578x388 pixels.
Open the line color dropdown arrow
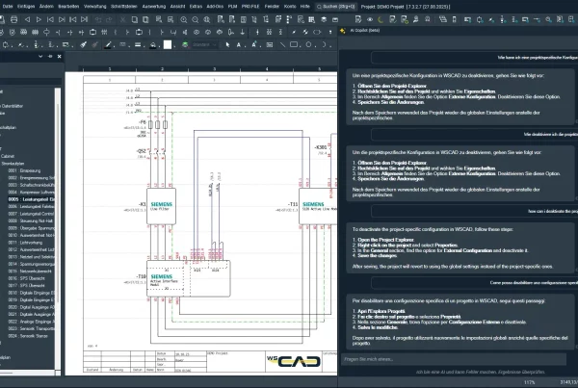[114, 46]
